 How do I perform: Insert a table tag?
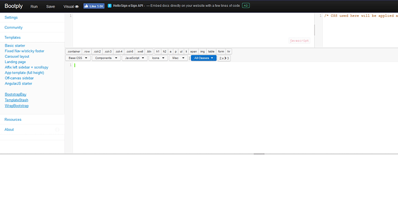(211, 52)
